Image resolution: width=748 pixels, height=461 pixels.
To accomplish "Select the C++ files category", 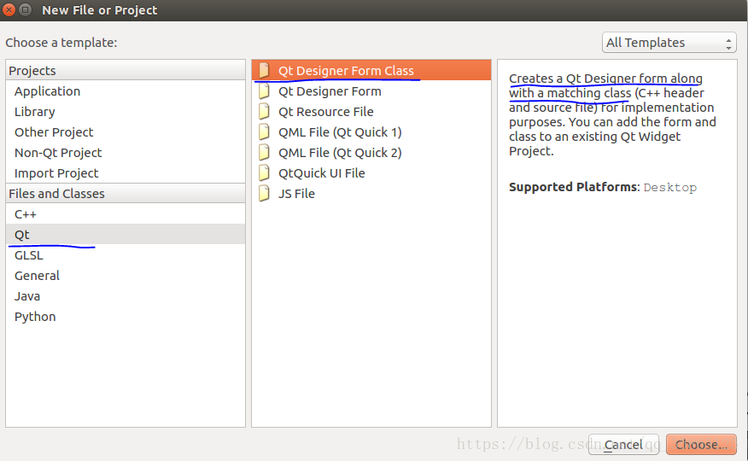I will [126, 214].
